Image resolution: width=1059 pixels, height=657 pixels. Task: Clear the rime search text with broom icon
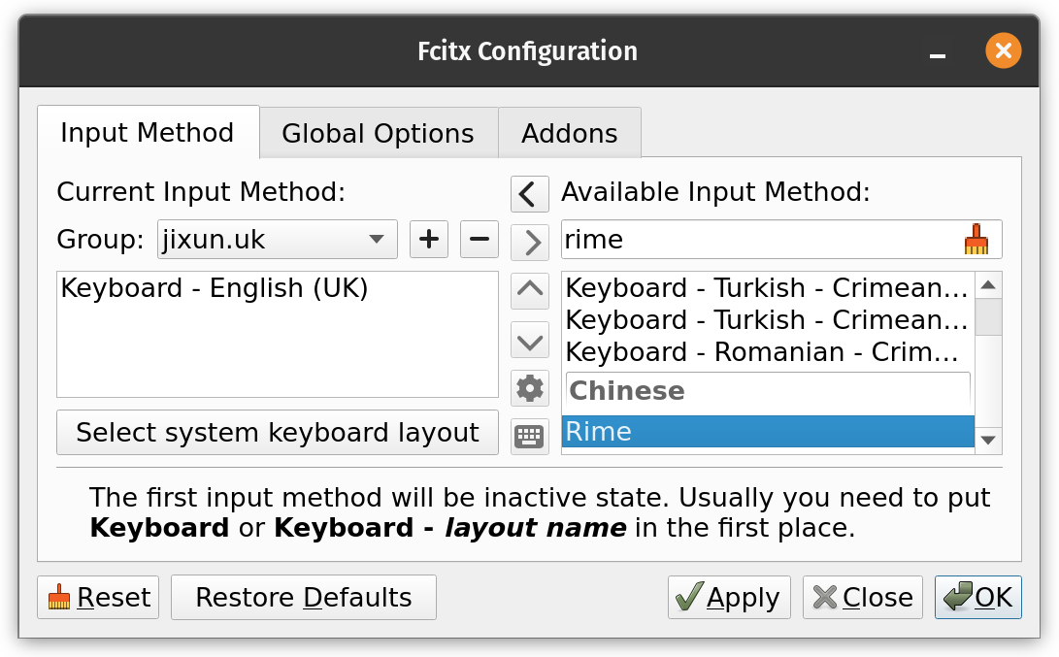(x=976, y=240)
